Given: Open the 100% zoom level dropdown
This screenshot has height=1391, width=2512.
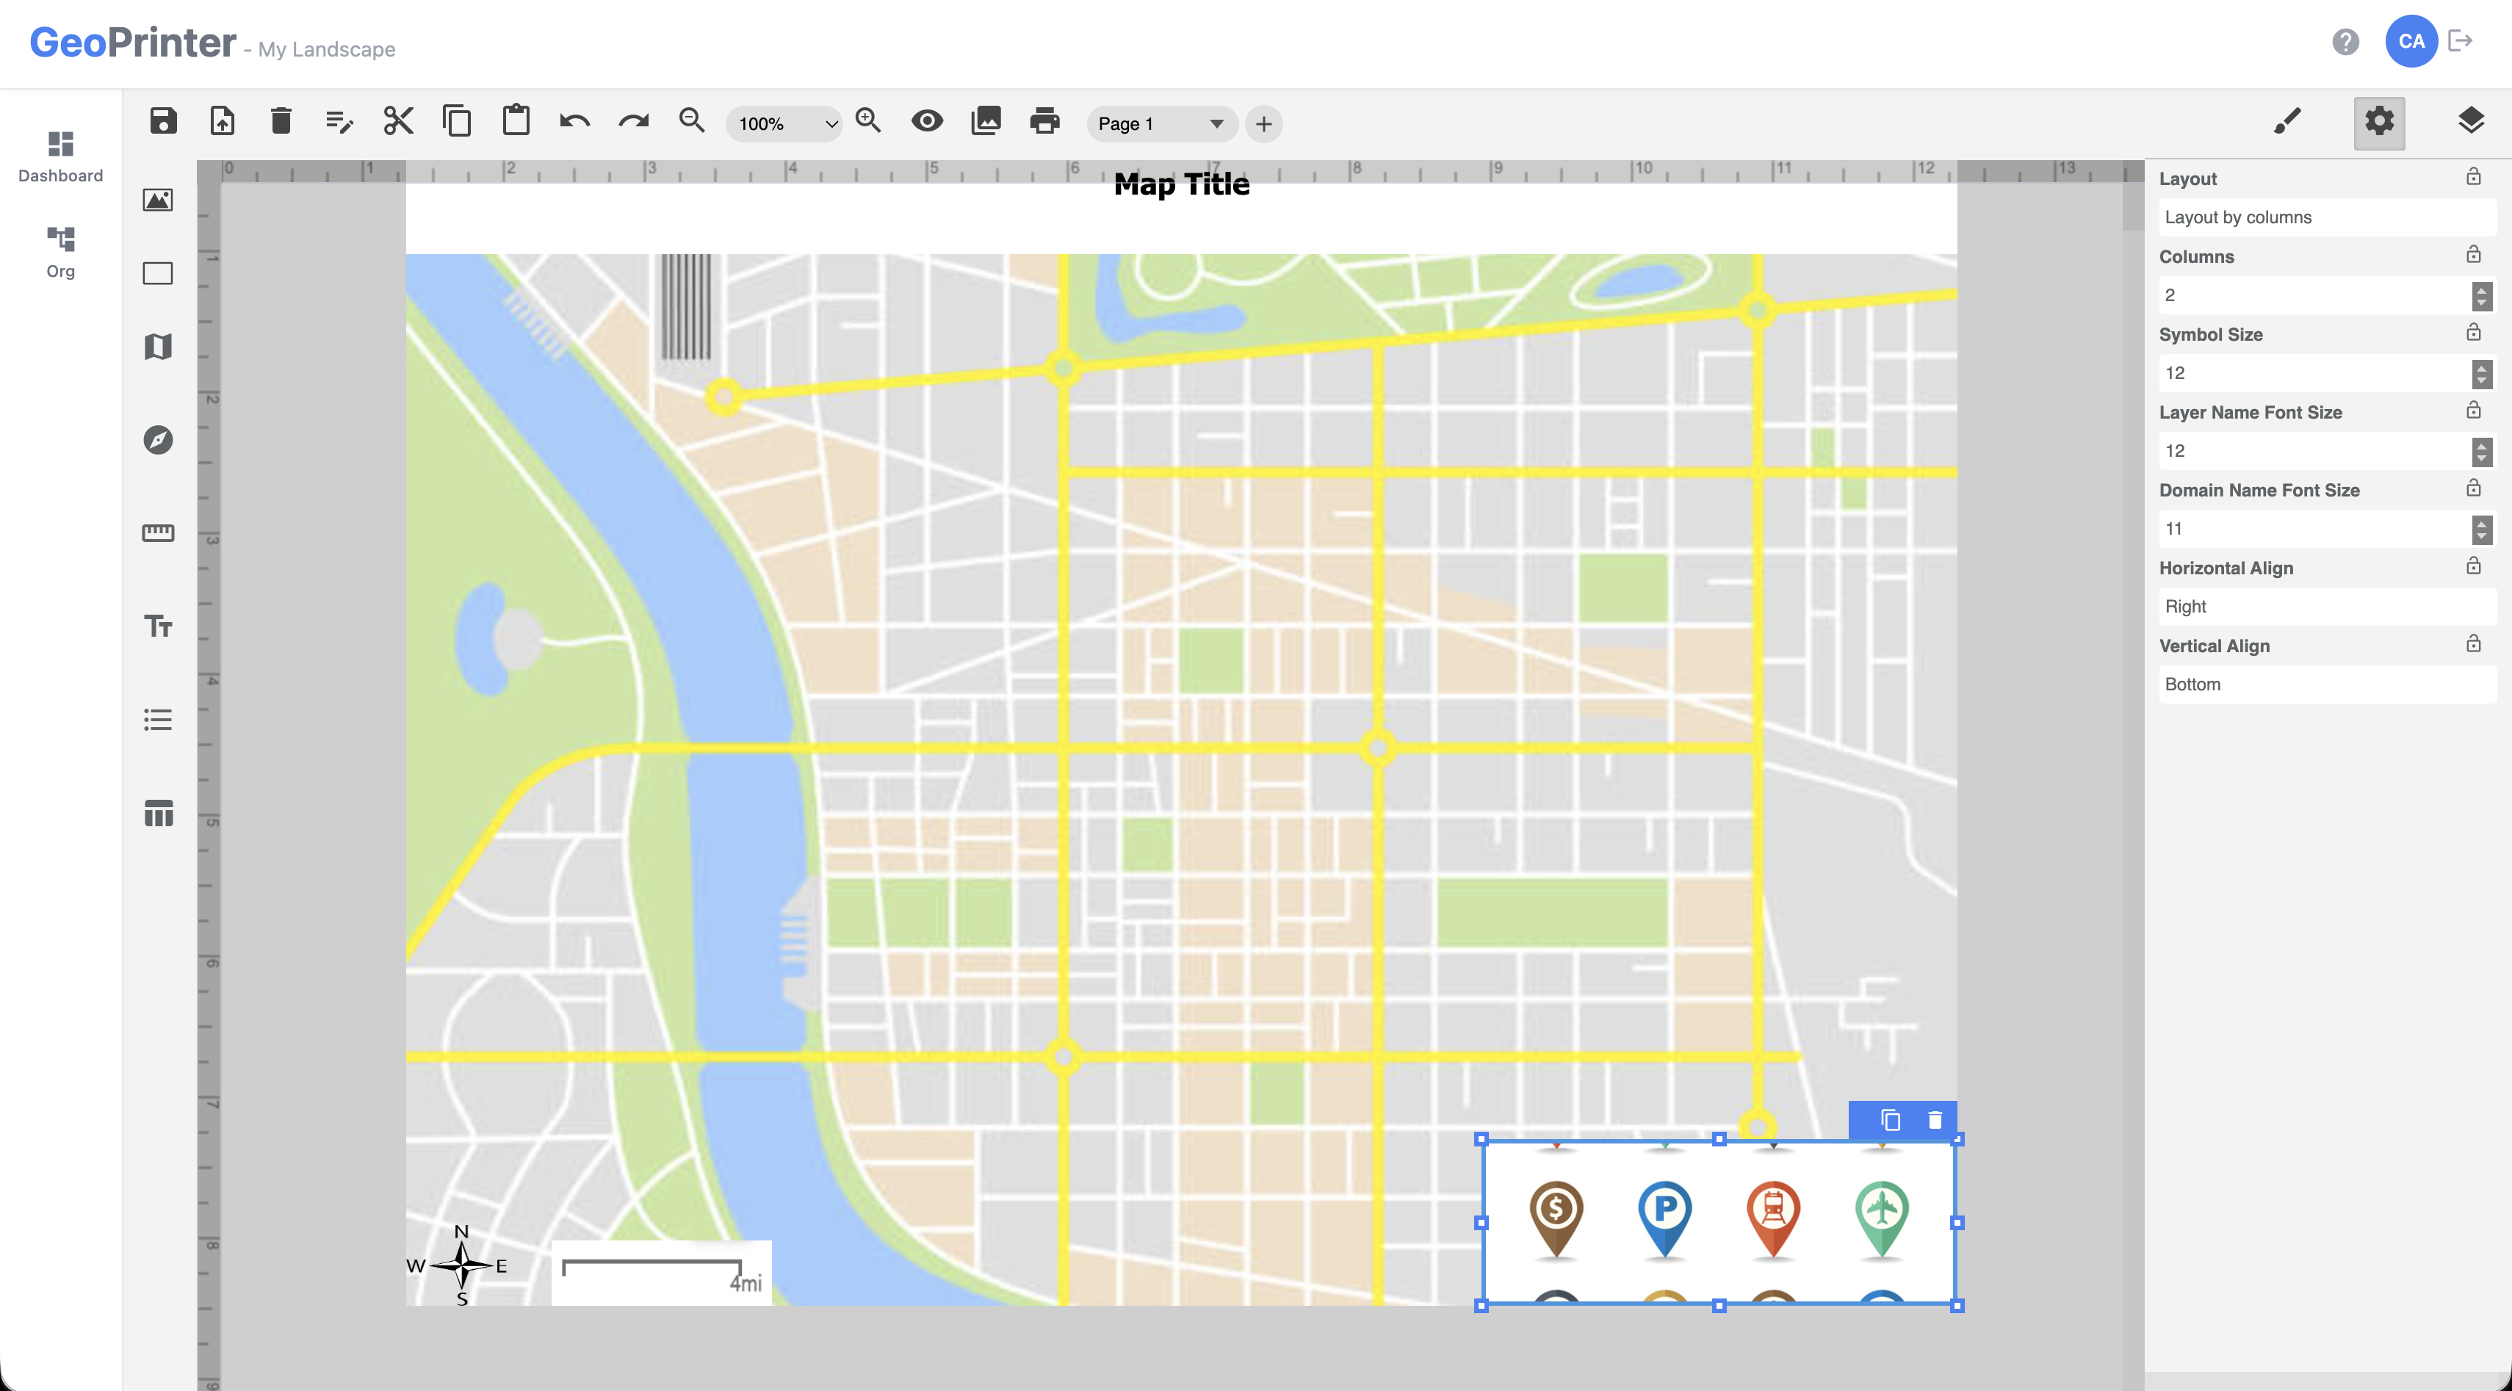Looking at the screenshot, I should point(785,124).
